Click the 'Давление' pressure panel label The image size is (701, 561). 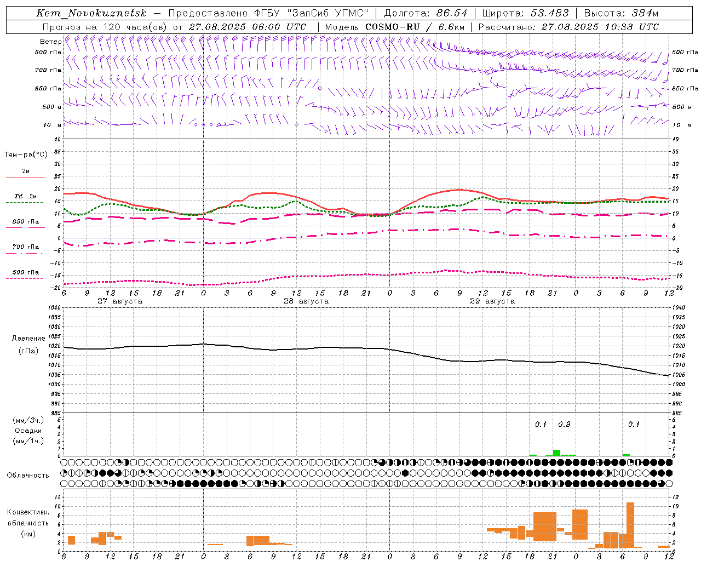click(x=28, y=339)
